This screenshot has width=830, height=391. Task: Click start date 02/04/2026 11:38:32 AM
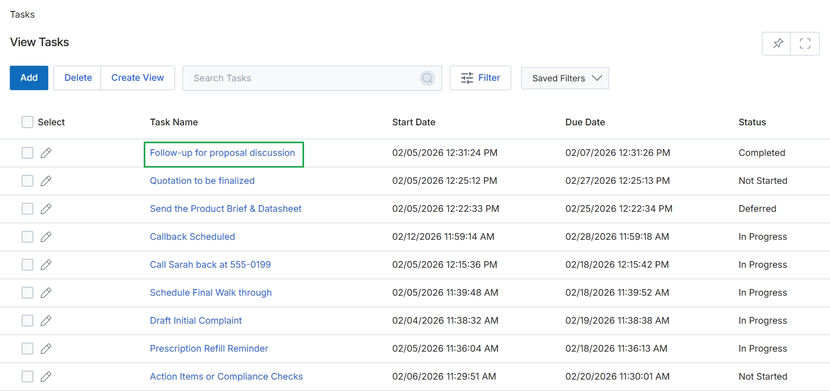tap(445, 321)
